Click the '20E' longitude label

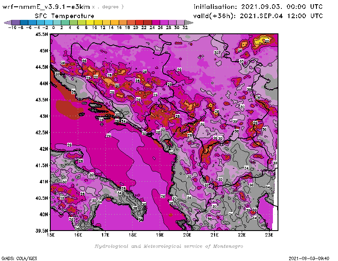(x=187, y=235)
